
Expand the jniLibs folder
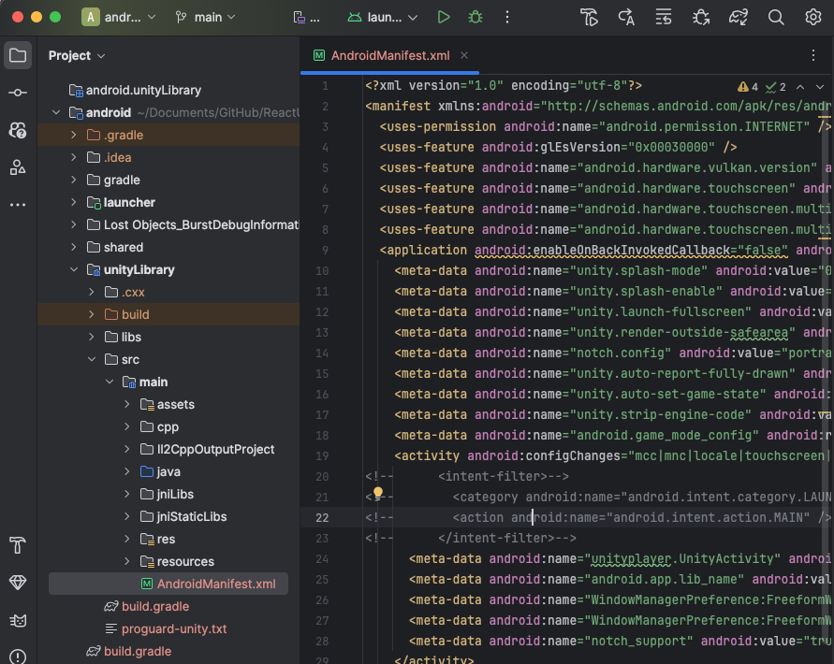click(x=127, y=494)
